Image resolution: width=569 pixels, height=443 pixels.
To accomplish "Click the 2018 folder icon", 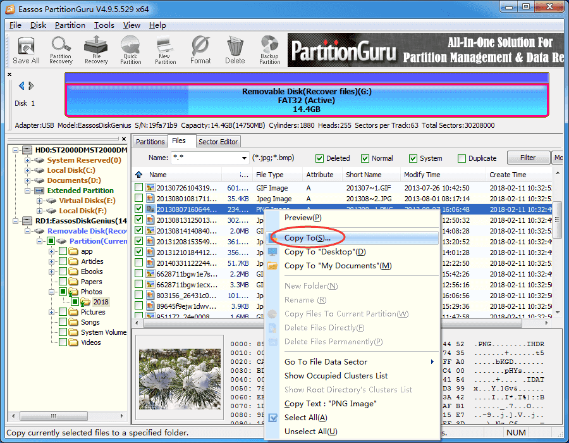I will [85, 302].
